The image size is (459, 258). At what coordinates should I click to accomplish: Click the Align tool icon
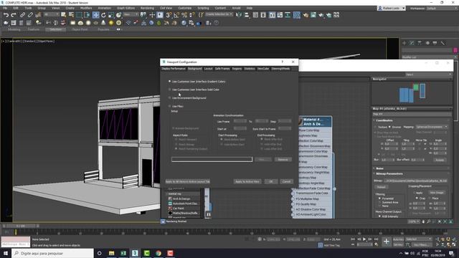point(247,15)
